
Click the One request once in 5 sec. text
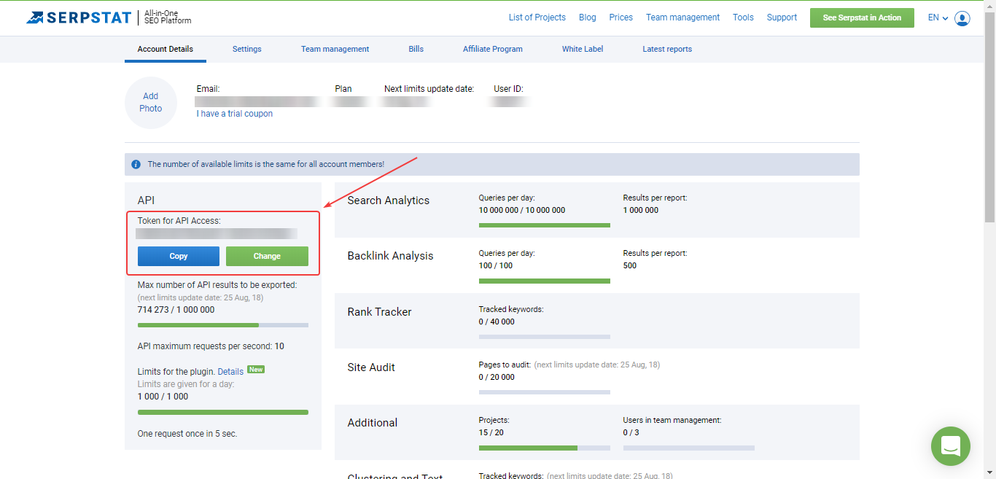[187, 434]
